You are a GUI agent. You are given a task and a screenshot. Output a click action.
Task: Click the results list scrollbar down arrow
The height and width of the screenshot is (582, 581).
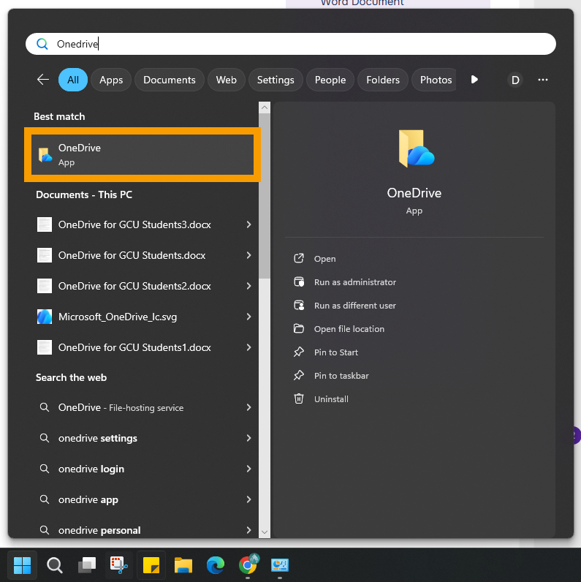click(265, 532)
